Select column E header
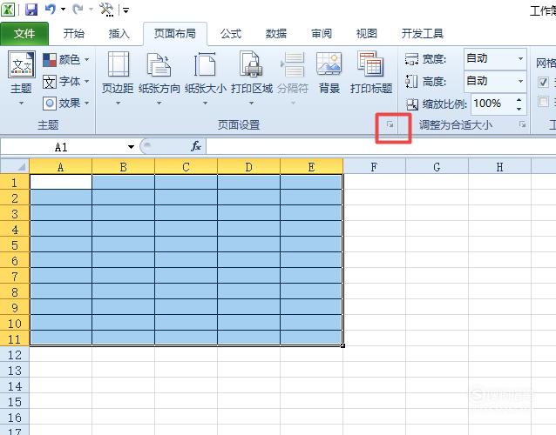556x435 pixels. click(x=311, y=167)
